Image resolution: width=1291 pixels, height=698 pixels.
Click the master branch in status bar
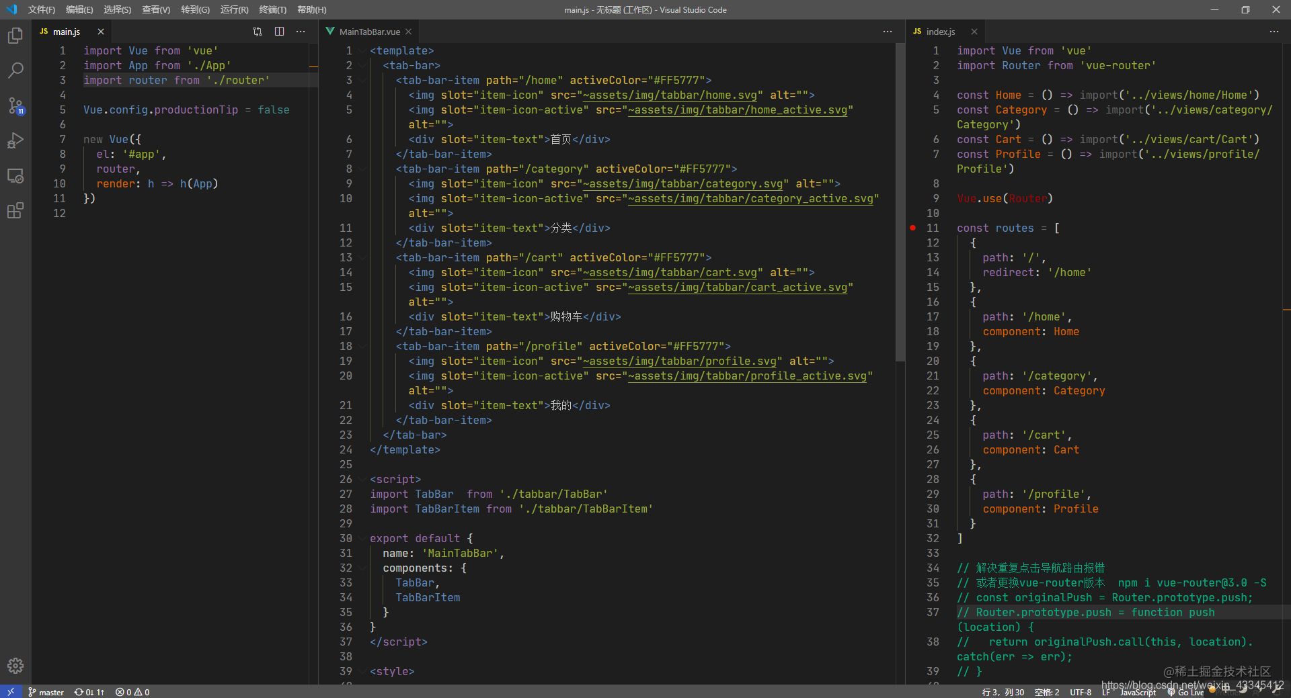pyautogui.click(x=46, y=692)
